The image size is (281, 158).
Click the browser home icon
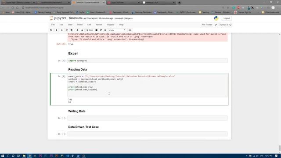point(17,8)
